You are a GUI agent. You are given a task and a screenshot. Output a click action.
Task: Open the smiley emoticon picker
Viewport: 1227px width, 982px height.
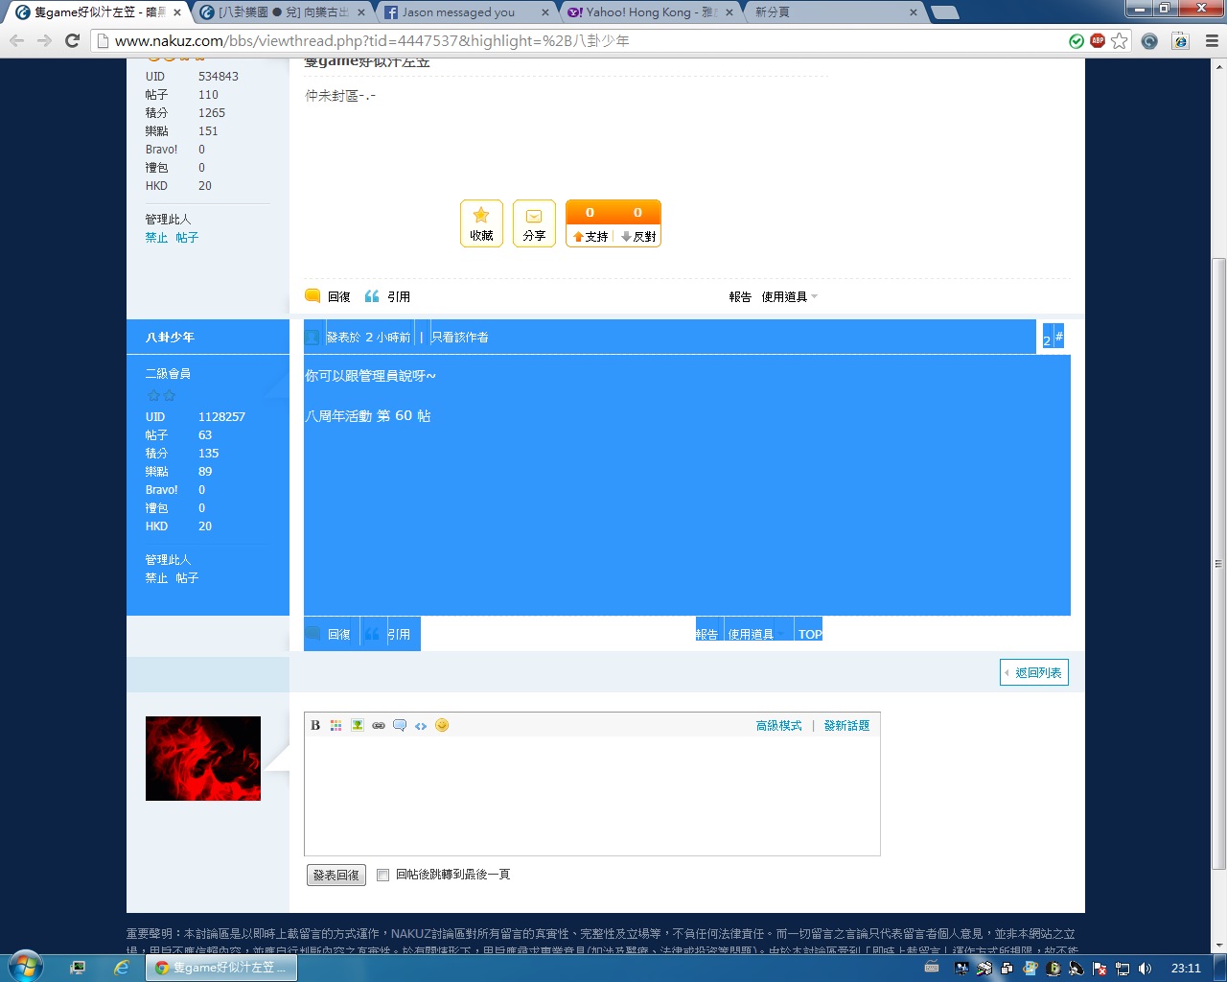442,725
